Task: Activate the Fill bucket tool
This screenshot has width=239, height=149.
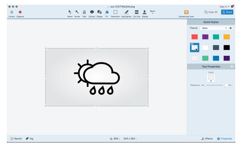Action: [x=107, y=13]
